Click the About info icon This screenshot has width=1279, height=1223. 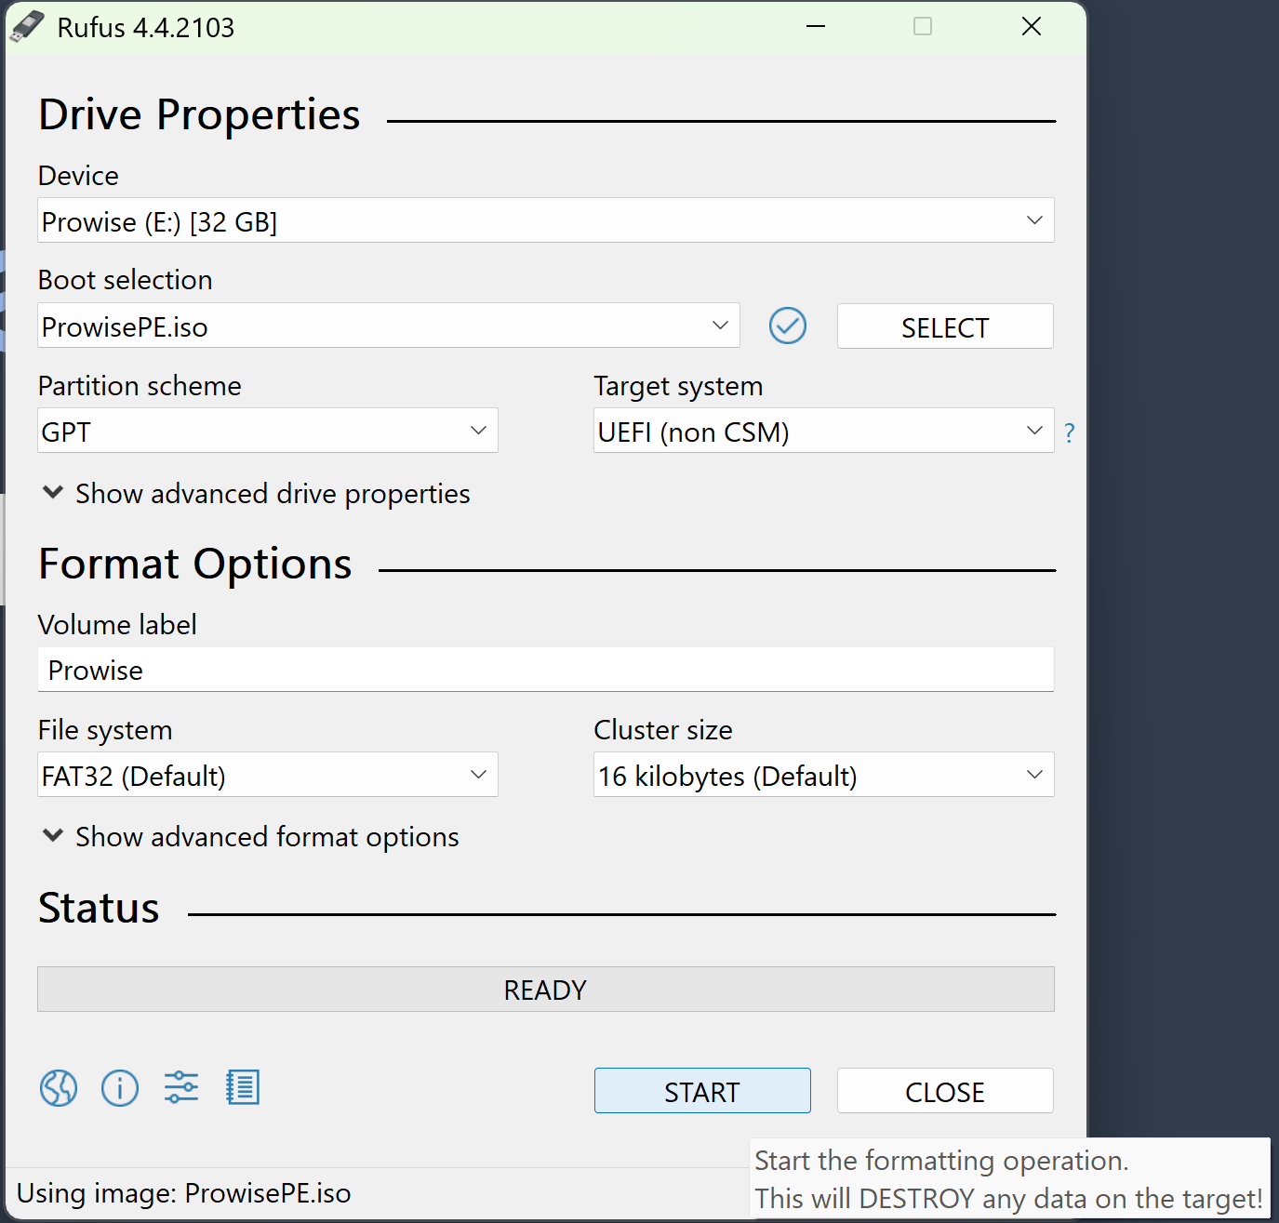tap(120, 1087)
